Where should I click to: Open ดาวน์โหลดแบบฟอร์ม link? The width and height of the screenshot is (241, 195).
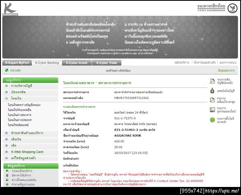[x=24, y=180]
